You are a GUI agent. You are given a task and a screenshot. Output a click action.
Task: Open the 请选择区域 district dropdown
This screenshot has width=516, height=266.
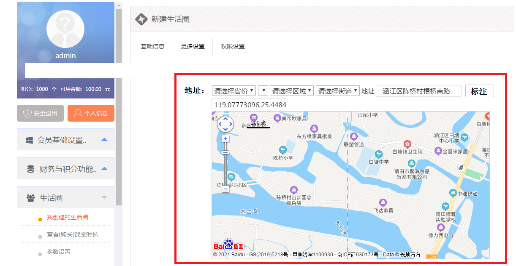click(x=292, y=91)
